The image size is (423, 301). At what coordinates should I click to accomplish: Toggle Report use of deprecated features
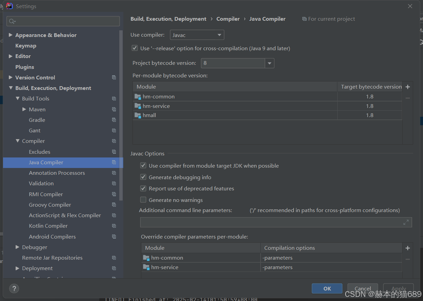point(143,188)
